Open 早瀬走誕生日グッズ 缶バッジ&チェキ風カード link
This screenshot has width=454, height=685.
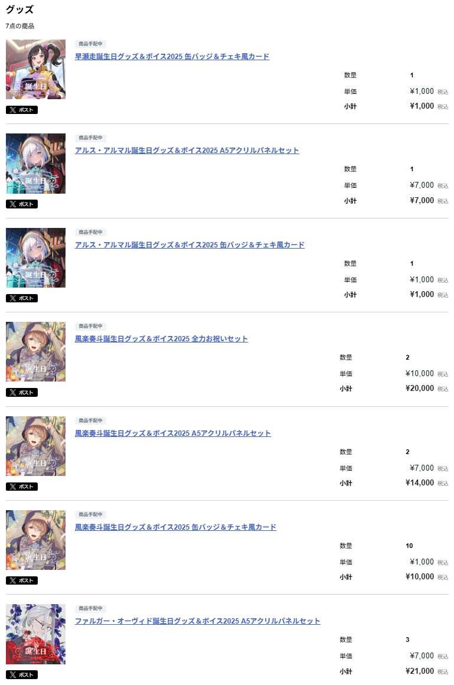172,56
